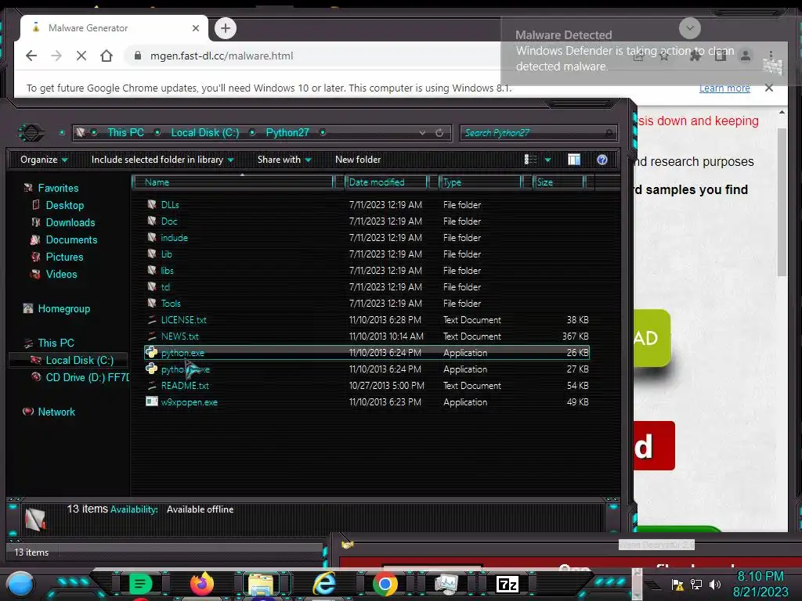The width and height of the screenshot is (802, 601).
Task: Click Python27 breadcrumb segment
Action: (x=287, y=132)
